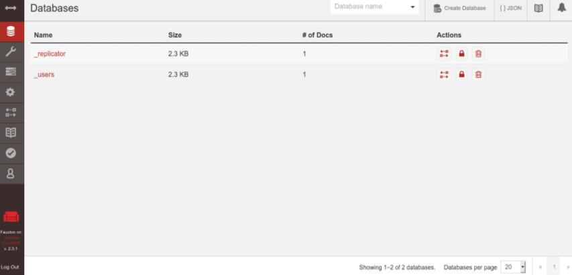The width and height of the screenshot is (572, 275).
Task: Open Setup wrench icon in sidebar
Action: [x=11, y=52]
